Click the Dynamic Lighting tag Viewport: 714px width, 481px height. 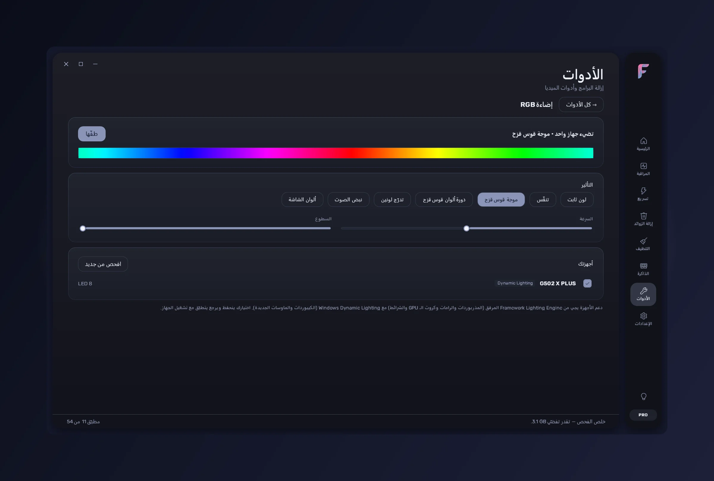515,283
